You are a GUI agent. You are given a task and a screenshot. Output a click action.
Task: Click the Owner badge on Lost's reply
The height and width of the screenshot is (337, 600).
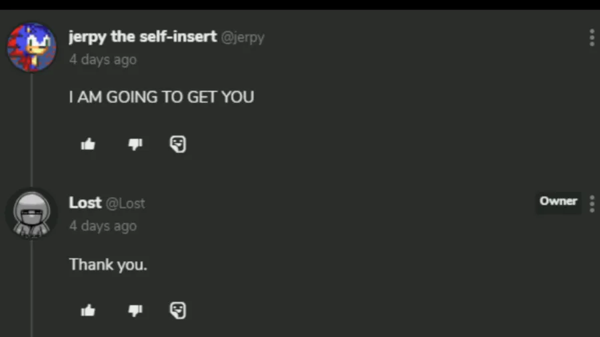pos(558,201)
